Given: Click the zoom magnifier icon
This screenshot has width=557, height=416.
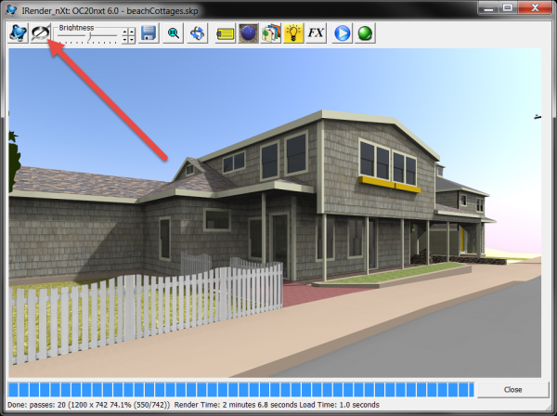Looking at the screenshot, I should (x=174, y=34).
